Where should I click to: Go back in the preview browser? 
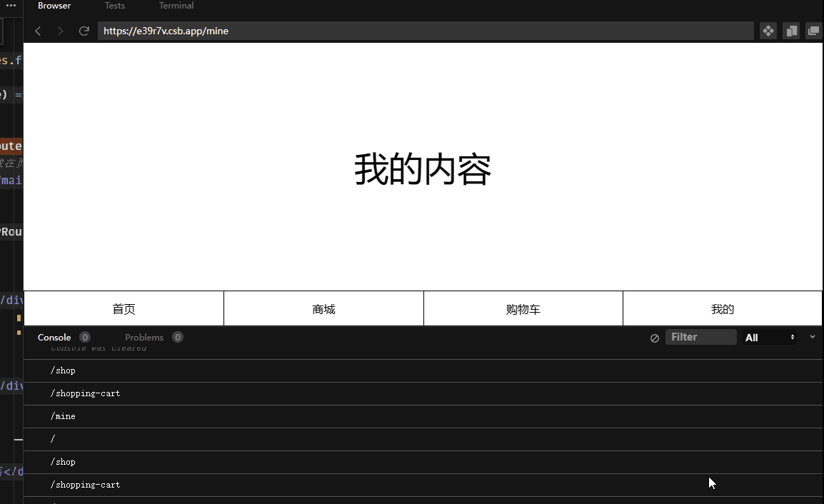coord(38,31)
